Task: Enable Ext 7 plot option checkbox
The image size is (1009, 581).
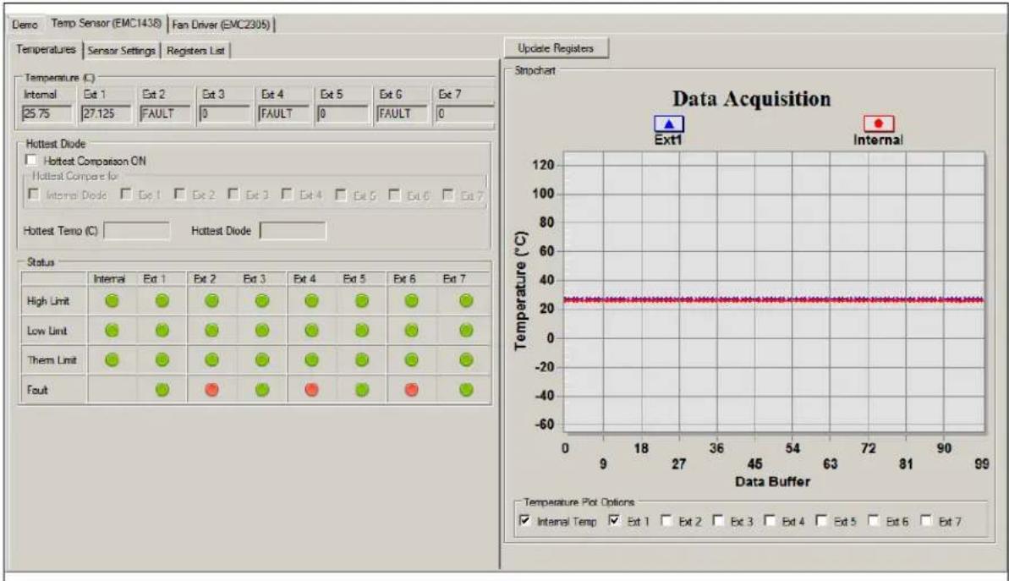Action: tap(926, 520)
